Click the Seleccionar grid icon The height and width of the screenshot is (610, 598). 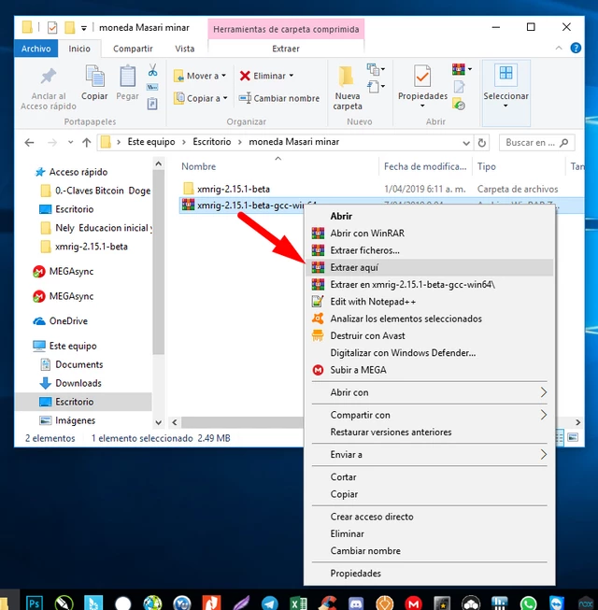tap(505, 73)
